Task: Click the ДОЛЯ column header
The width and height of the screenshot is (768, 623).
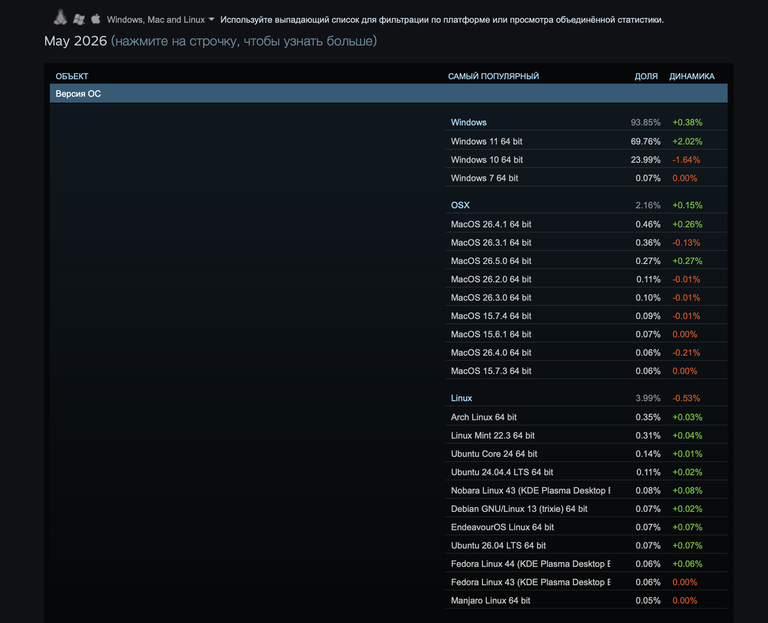Action: [646, 76]
